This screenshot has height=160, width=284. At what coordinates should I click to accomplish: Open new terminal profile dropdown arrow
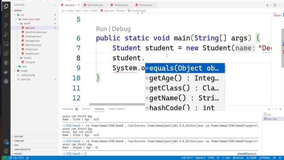(272, 109)
